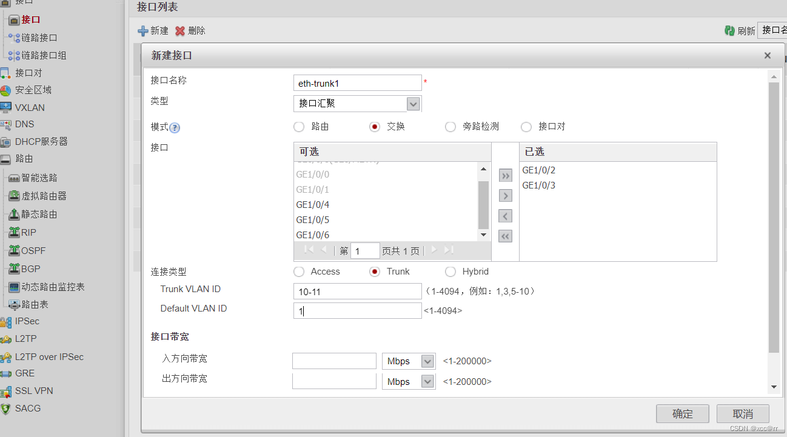Click the 删除 red X icon
Image resolution: width=787 pixels, height=437 pixels.
tap(180, 31)
